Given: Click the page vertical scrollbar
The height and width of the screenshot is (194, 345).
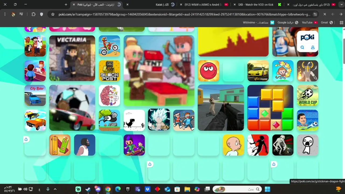Looking at the screenshot, I should 344,51.
